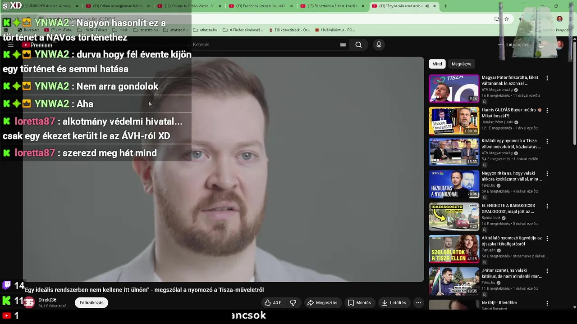Open the YouTube hamburger guide menu
Image resolution: width=577 pixels, height=324 pixels.
click(11, 45)
